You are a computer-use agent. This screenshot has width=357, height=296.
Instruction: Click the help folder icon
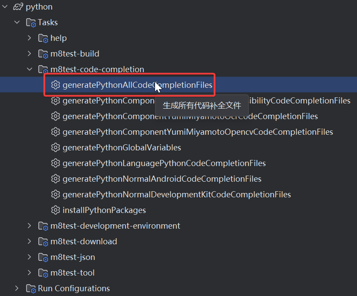pyautogui.click(x=43, y=38)
